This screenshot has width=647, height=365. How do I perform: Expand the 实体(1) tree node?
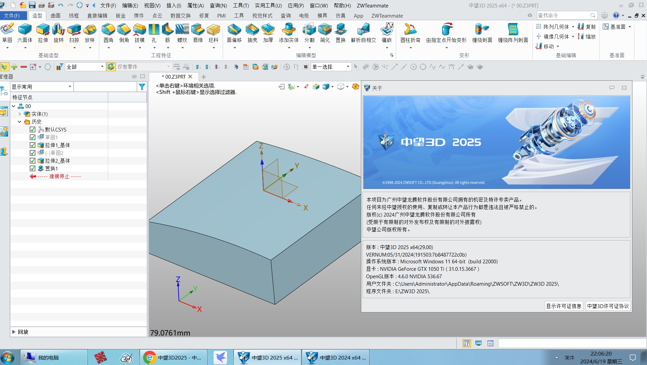click(20, 114)
